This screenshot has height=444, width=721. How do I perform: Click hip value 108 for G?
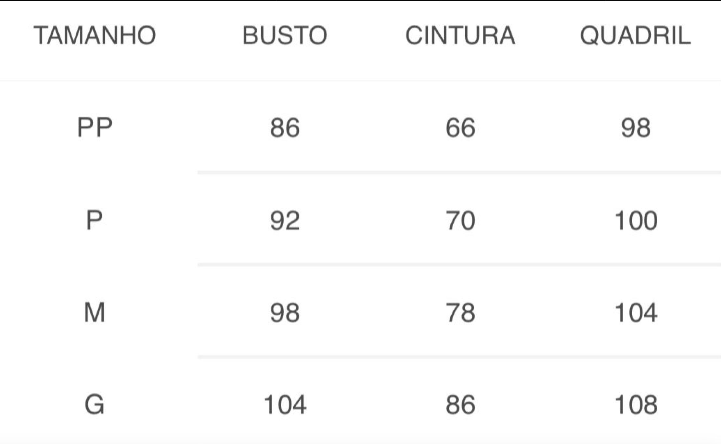coord(636,405)
